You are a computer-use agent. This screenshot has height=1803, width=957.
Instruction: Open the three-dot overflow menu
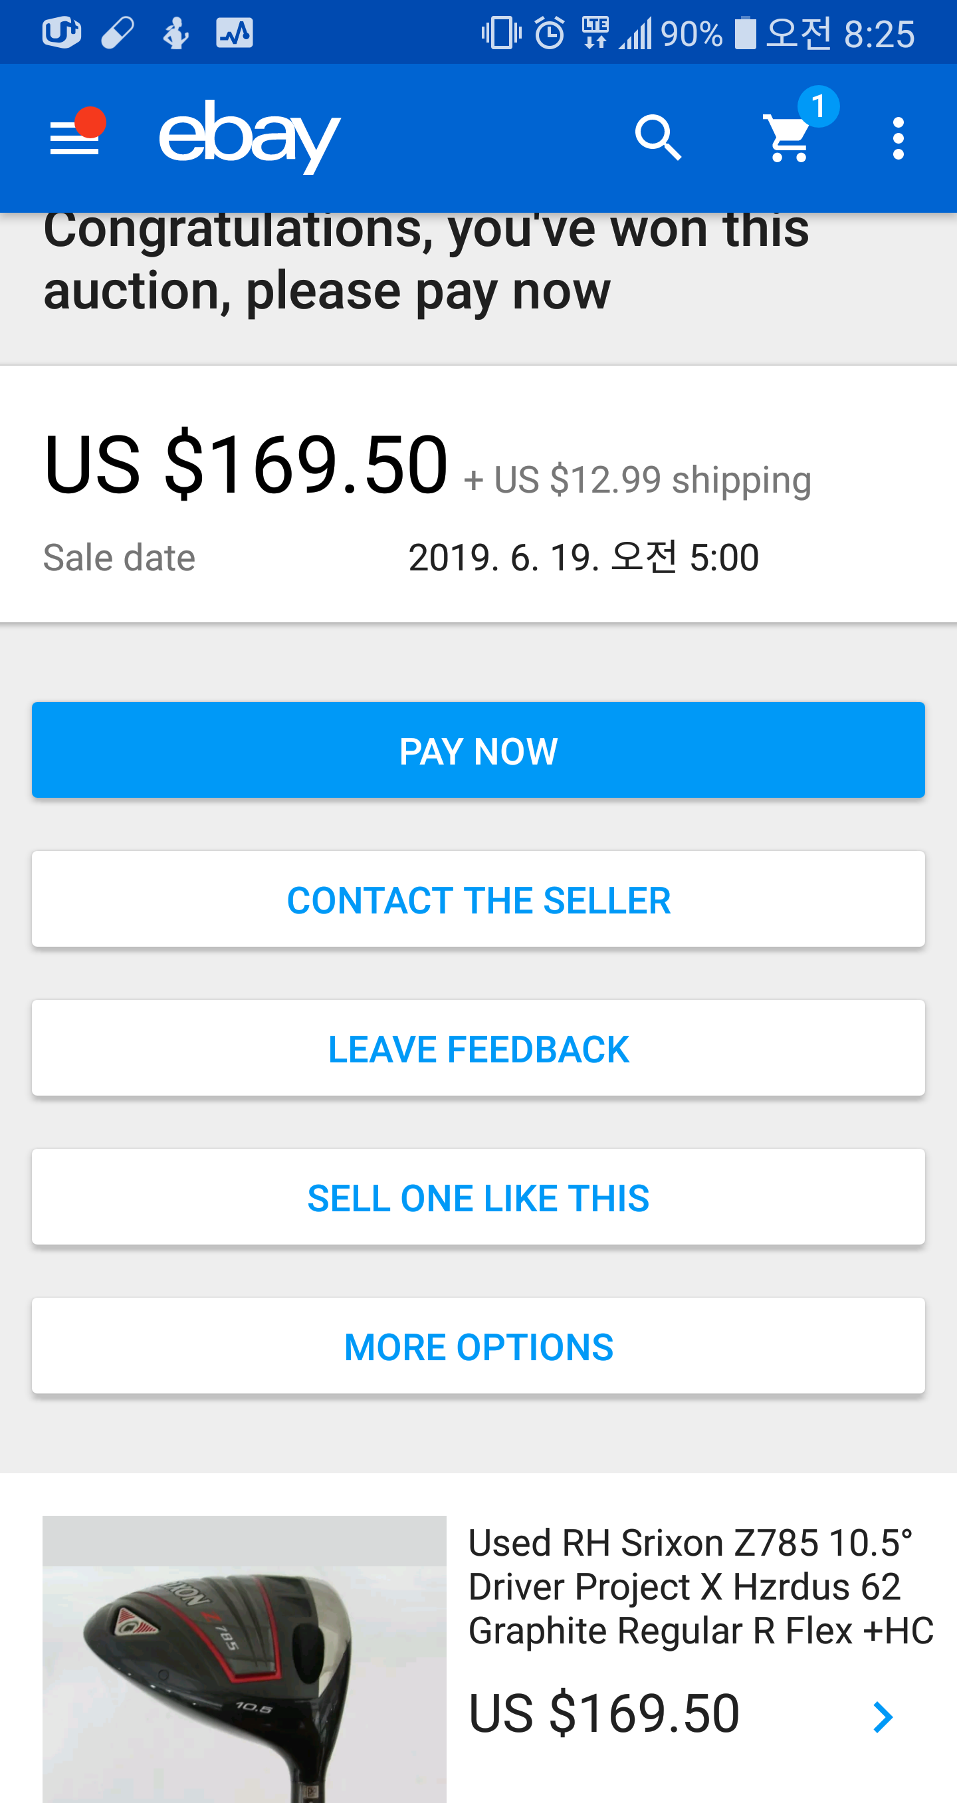pyautogui.click(x=899, y=138)
